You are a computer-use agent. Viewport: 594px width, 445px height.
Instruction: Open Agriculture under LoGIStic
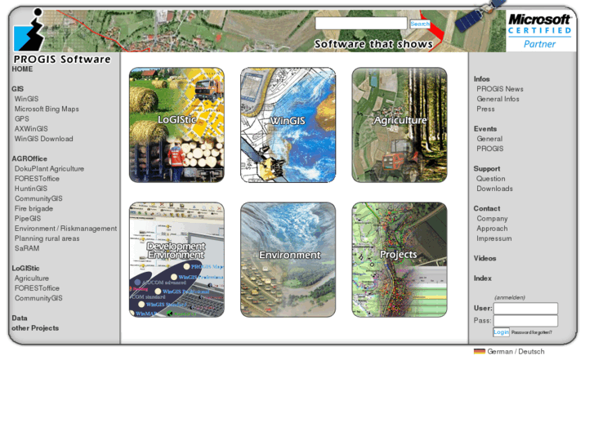tap(31, 278)
